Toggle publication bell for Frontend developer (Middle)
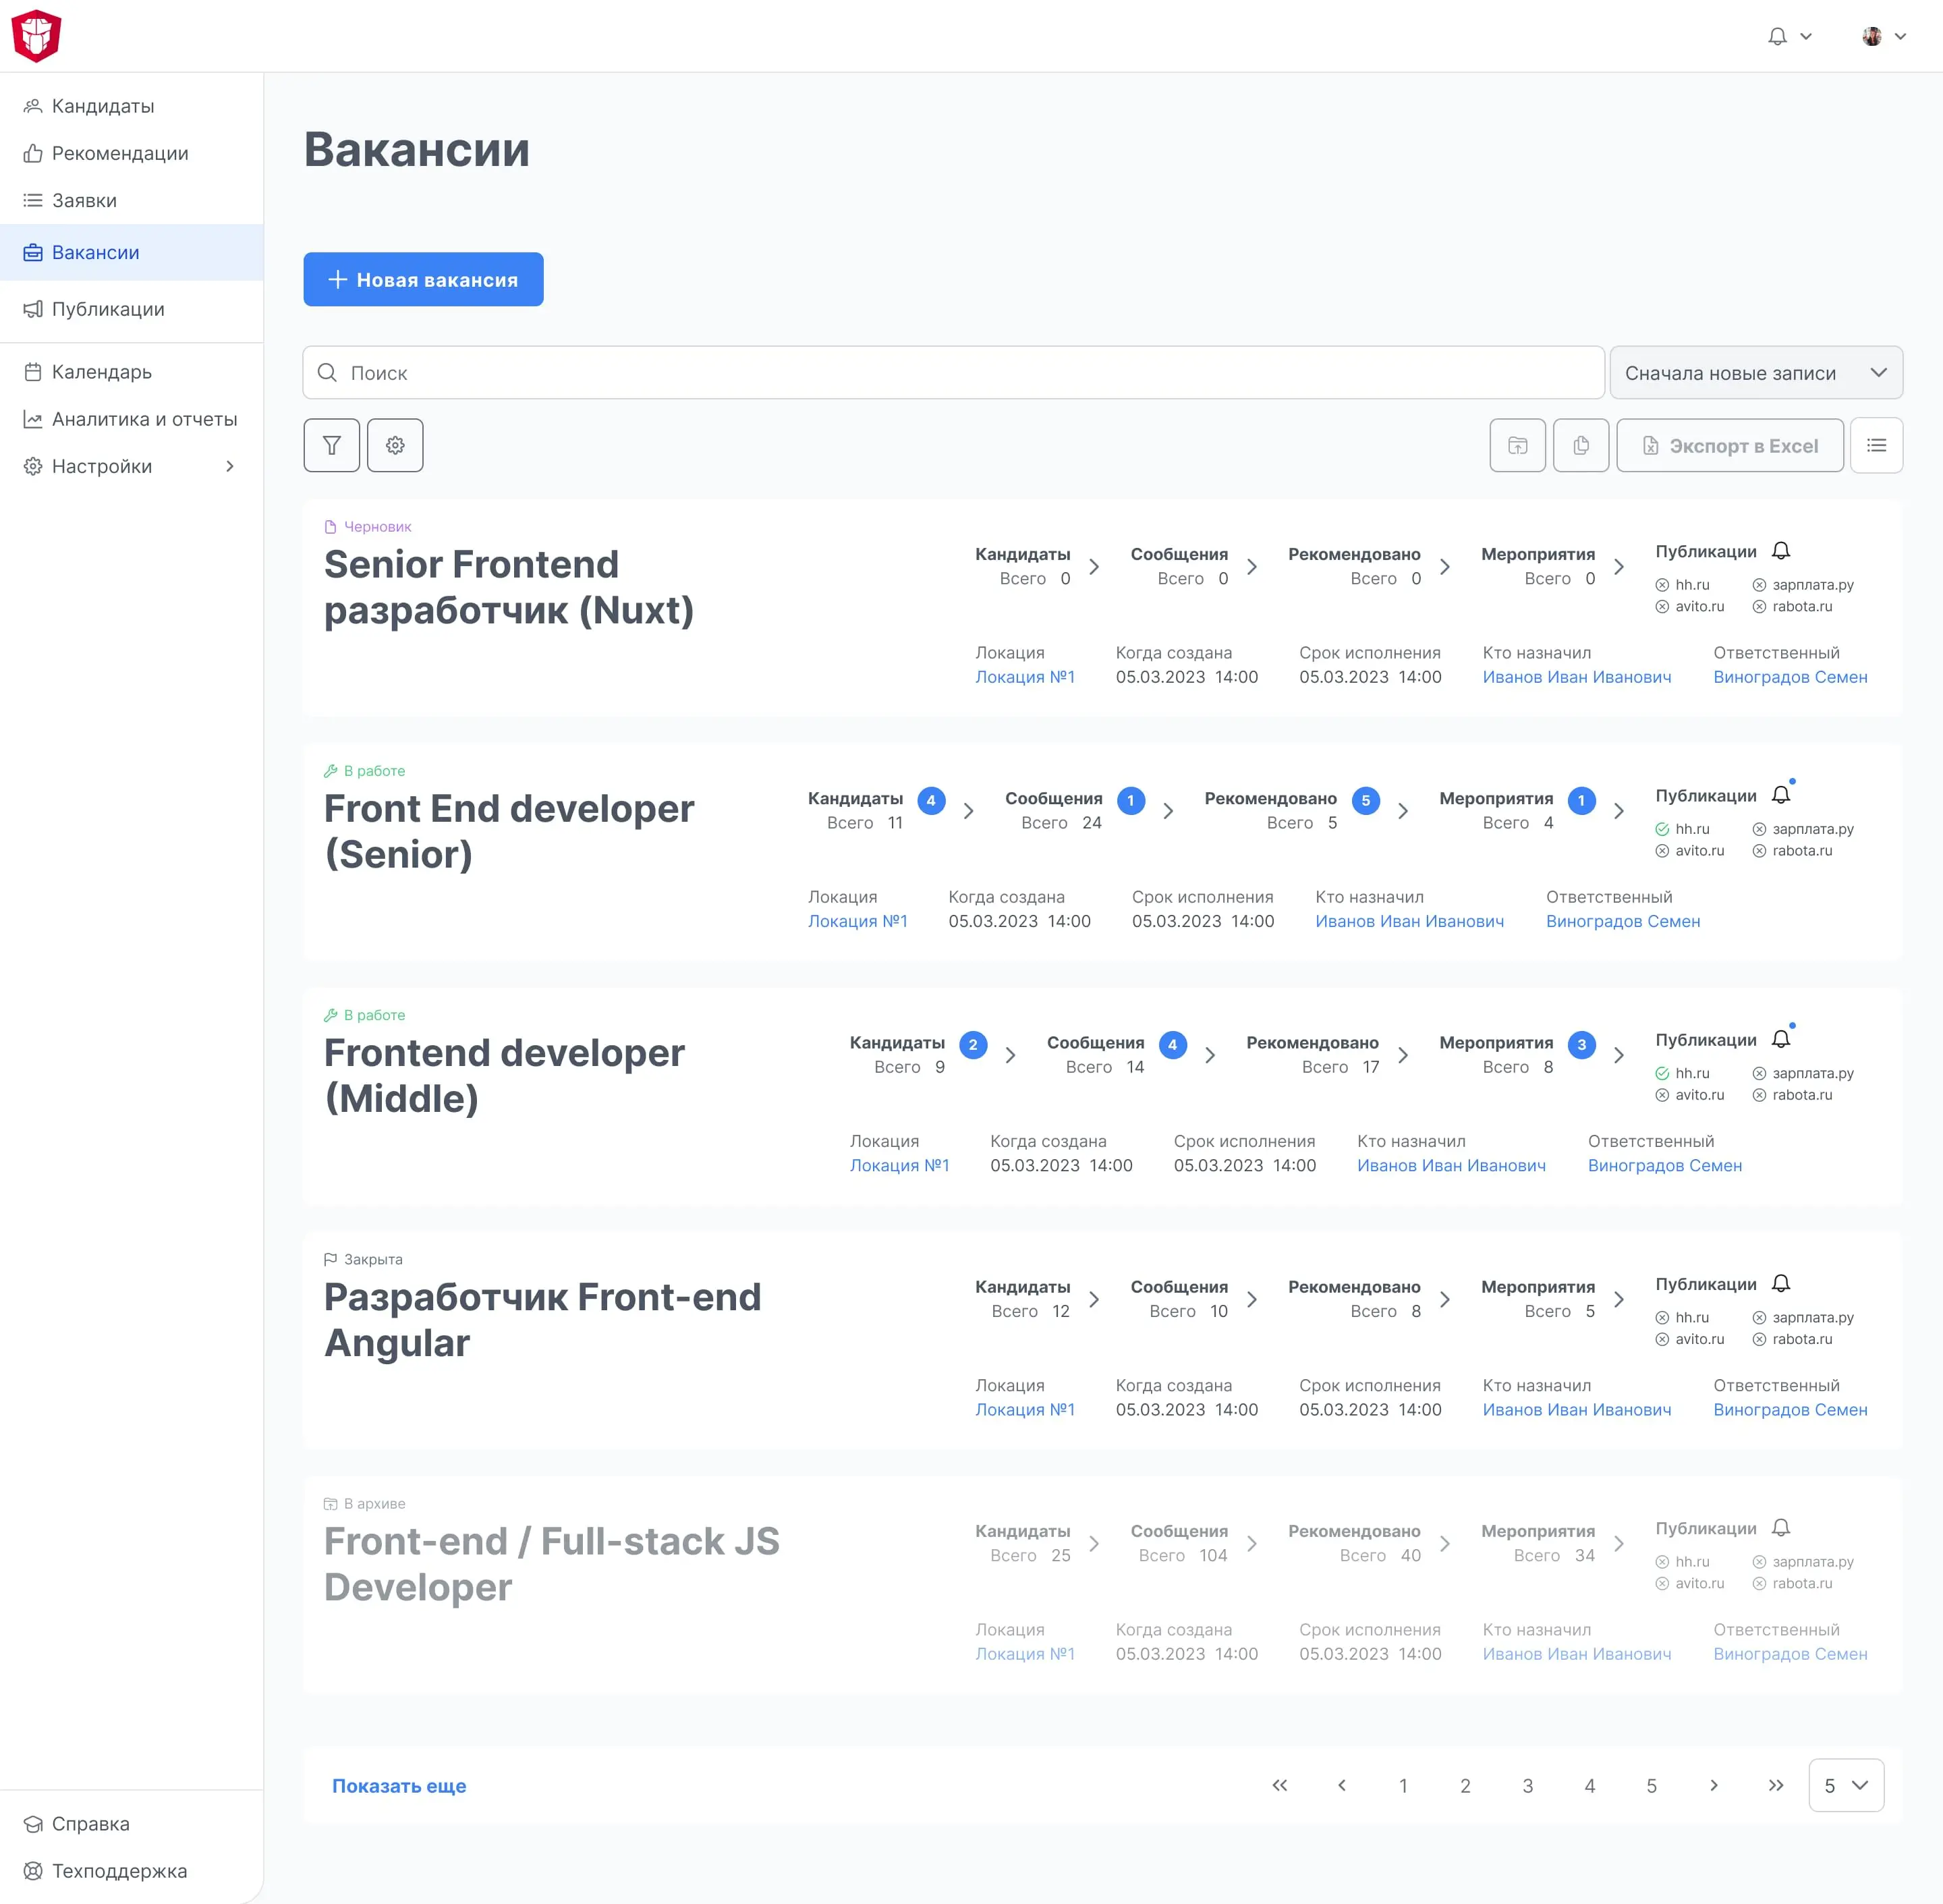Image resolution: width=1943 pixels, height=1904 pixels. point(1781,1040)
